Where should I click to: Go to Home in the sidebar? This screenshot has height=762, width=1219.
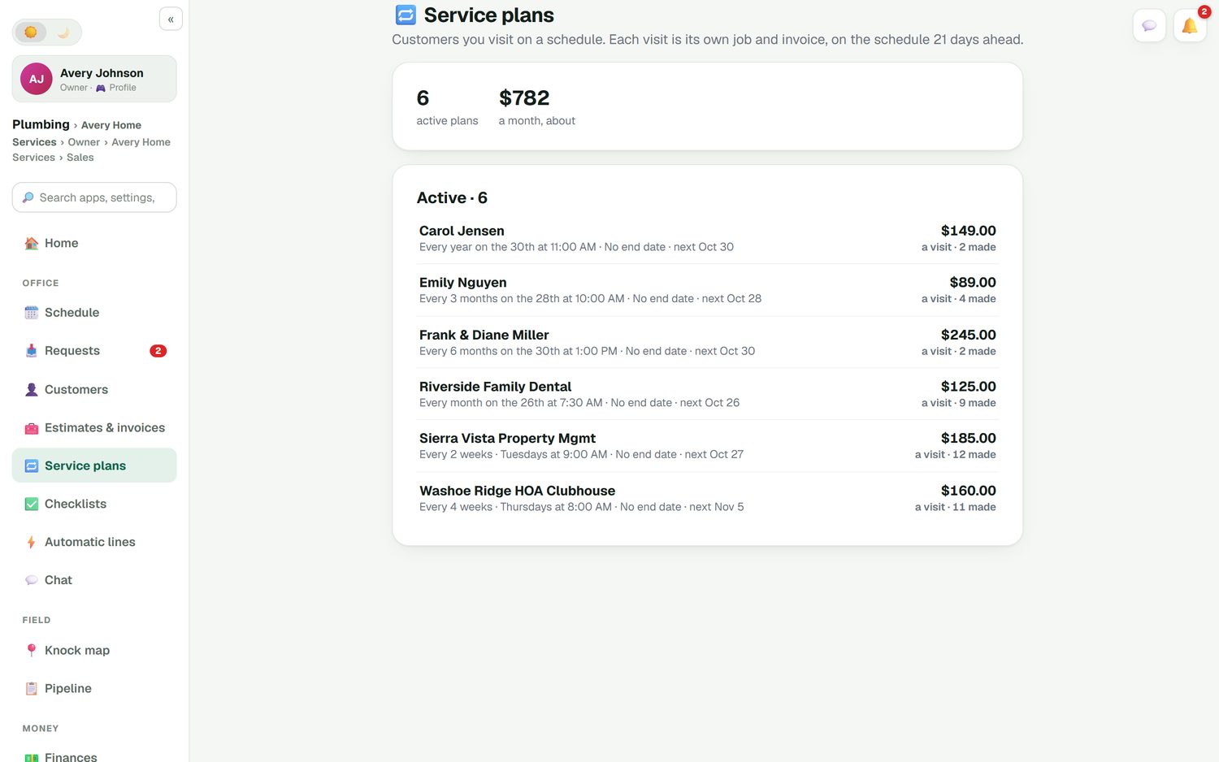[94, 243]
